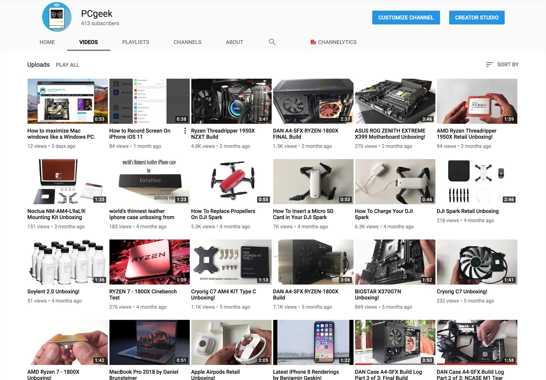Open RYZEN 7 Cinebench Test thumbnail
Screen dimensions: 546x380
[x=149, y=262]
